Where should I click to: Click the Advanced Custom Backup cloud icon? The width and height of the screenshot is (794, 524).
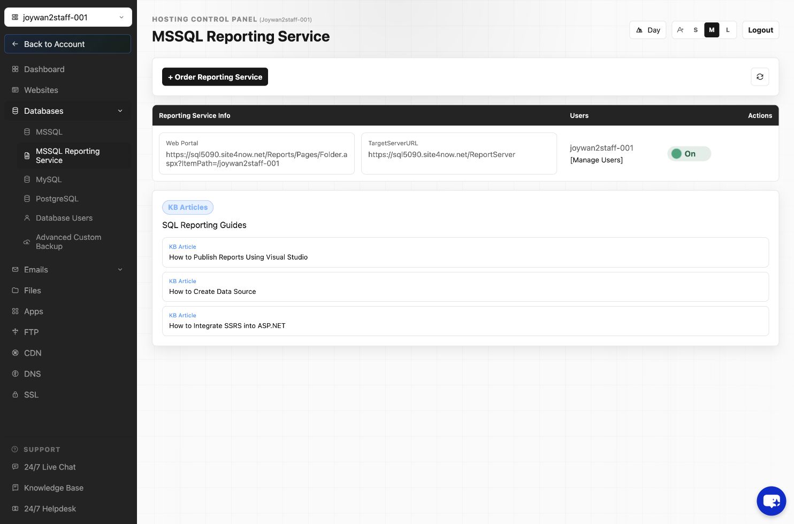[27, 242]
